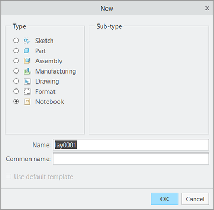Image resolution: width=214 pixels, height=210 pixels.
Task: Toggle the Use default template checkbox
Action: point(9,176)
